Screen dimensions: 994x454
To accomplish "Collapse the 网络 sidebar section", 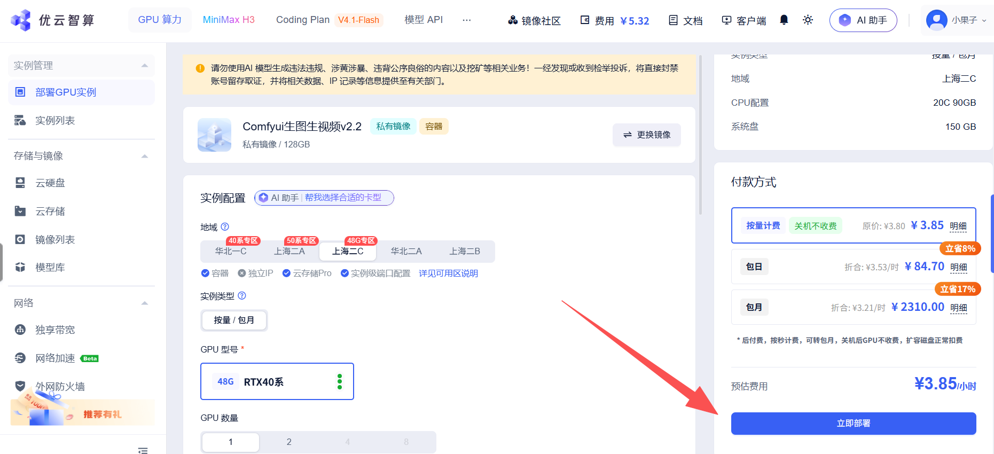I will tap(144, 303).
